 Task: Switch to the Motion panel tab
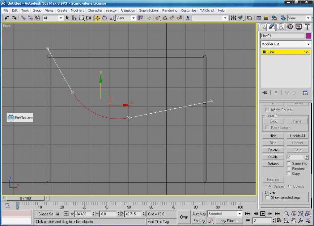pos(290,27)
